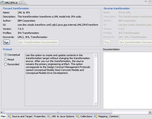Click the 'Reverse transformation' group heading
This screenshot has height=119, width=152.
(x=117, y=9)
